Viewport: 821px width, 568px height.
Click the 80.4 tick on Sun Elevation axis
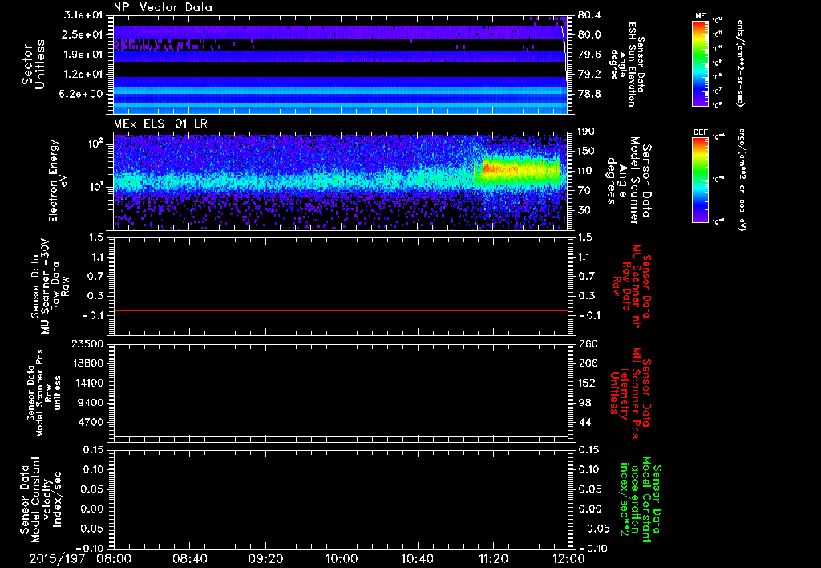pyautogui.click(x=589, y=15)
